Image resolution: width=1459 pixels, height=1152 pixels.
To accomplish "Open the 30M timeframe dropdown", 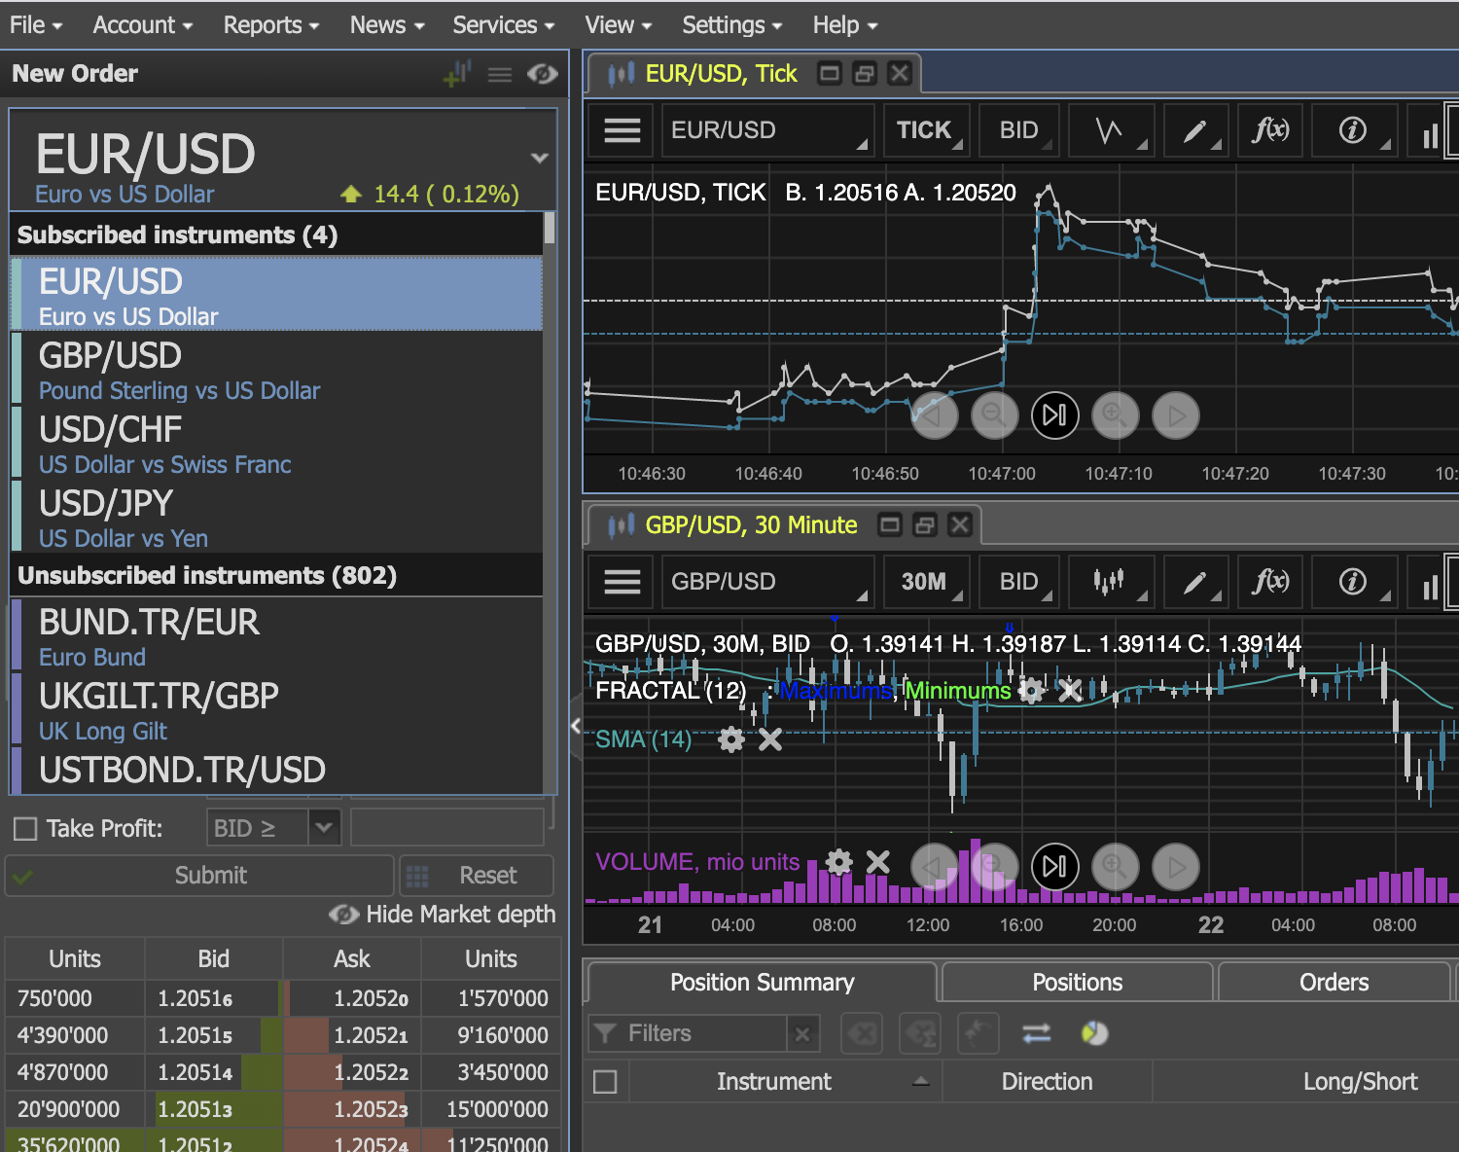I will 926,582.
